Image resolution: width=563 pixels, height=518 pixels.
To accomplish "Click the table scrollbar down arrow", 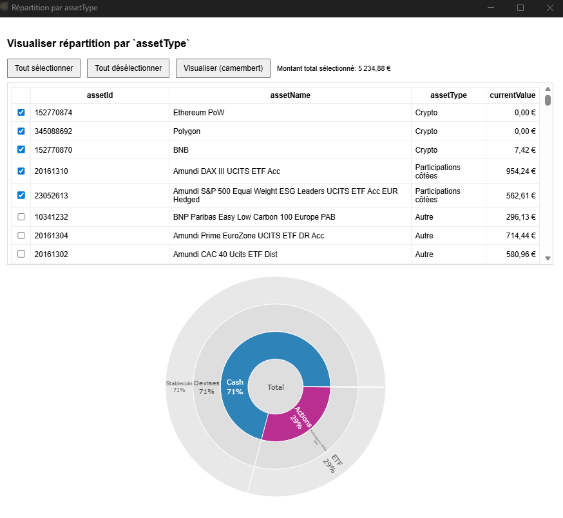I will (x=548, y=258).
